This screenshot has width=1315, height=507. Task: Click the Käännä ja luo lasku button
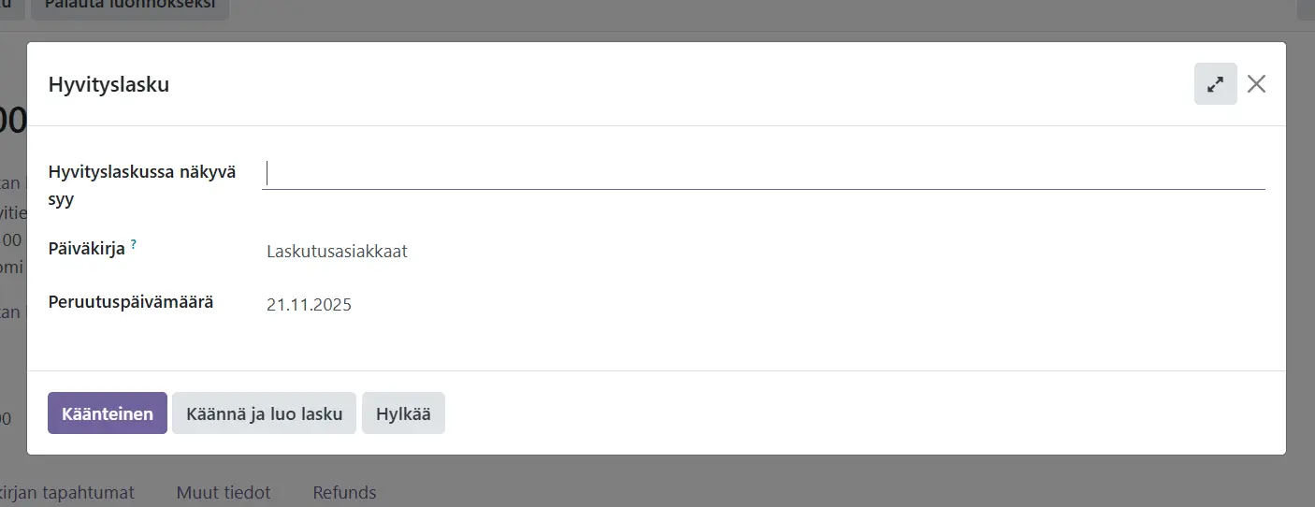pyautogui.click(x=264, y=413)
